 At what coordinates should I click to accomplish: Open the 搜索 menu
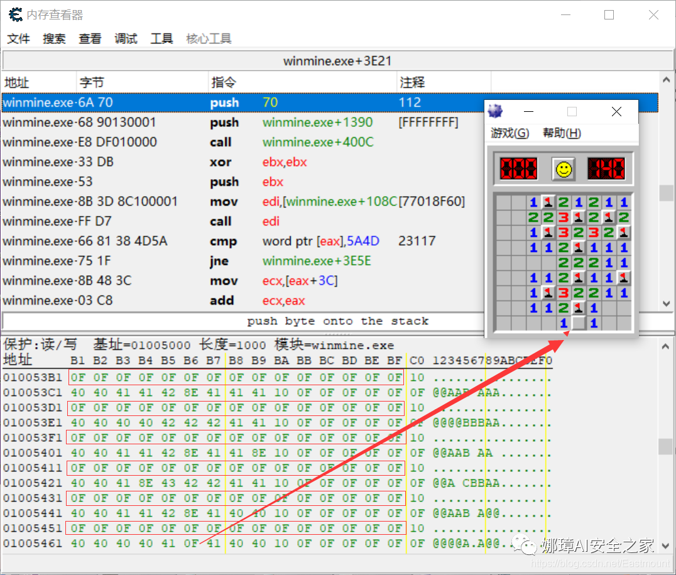point(54,39)
